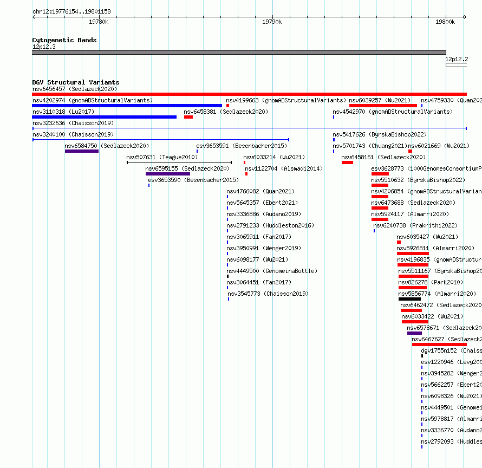Select the nsv6458161 (Sedlazeck2020) label
Image resolution: width=482 pixels, height=468 pixels.
click(x=383, y=157)
